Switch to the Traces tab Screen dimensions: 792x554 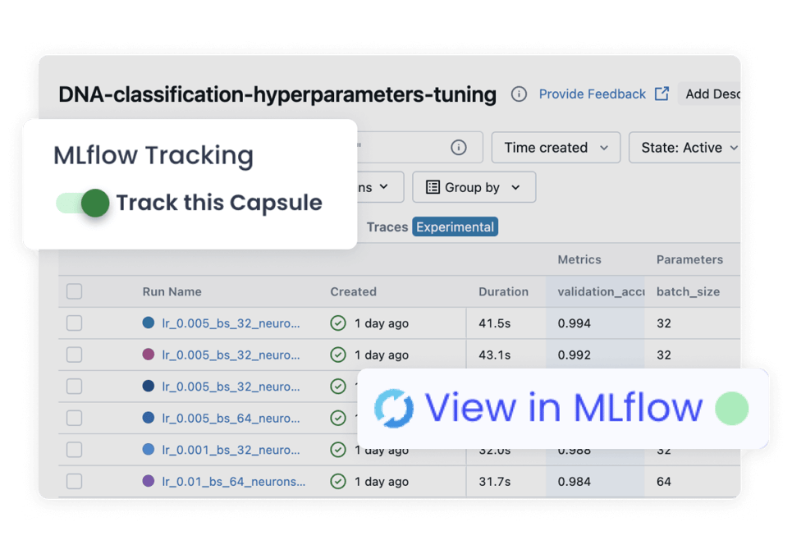(387, 227)
